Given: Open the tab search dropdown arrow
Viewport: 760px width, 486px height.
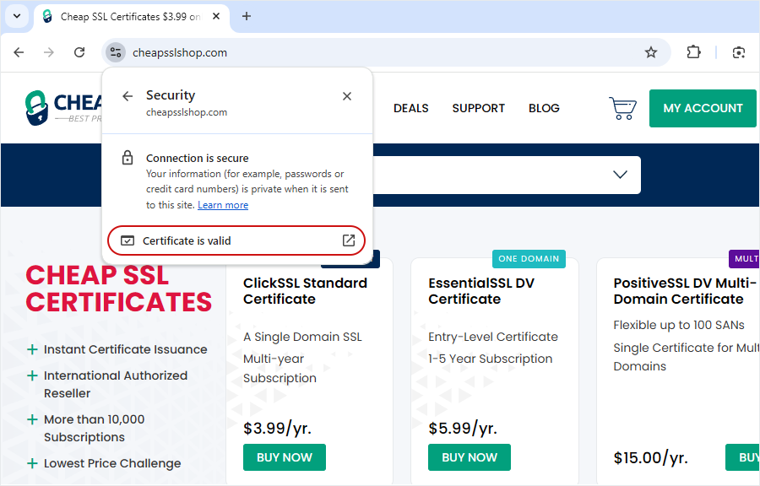Looking at the screenshot, I should click(17, 16).
